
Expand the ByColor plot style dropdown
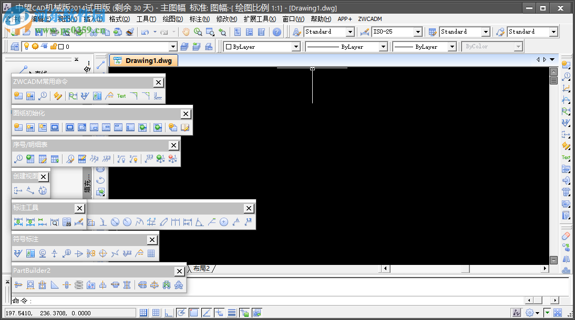click(x=518, y=47)
